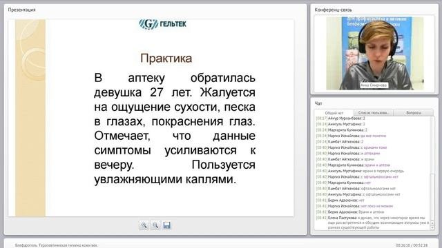The height and width of the screenshot is (248, 442).
Task: Select the "врачи в первую очередь" message
Action: [x=360, y=171]
